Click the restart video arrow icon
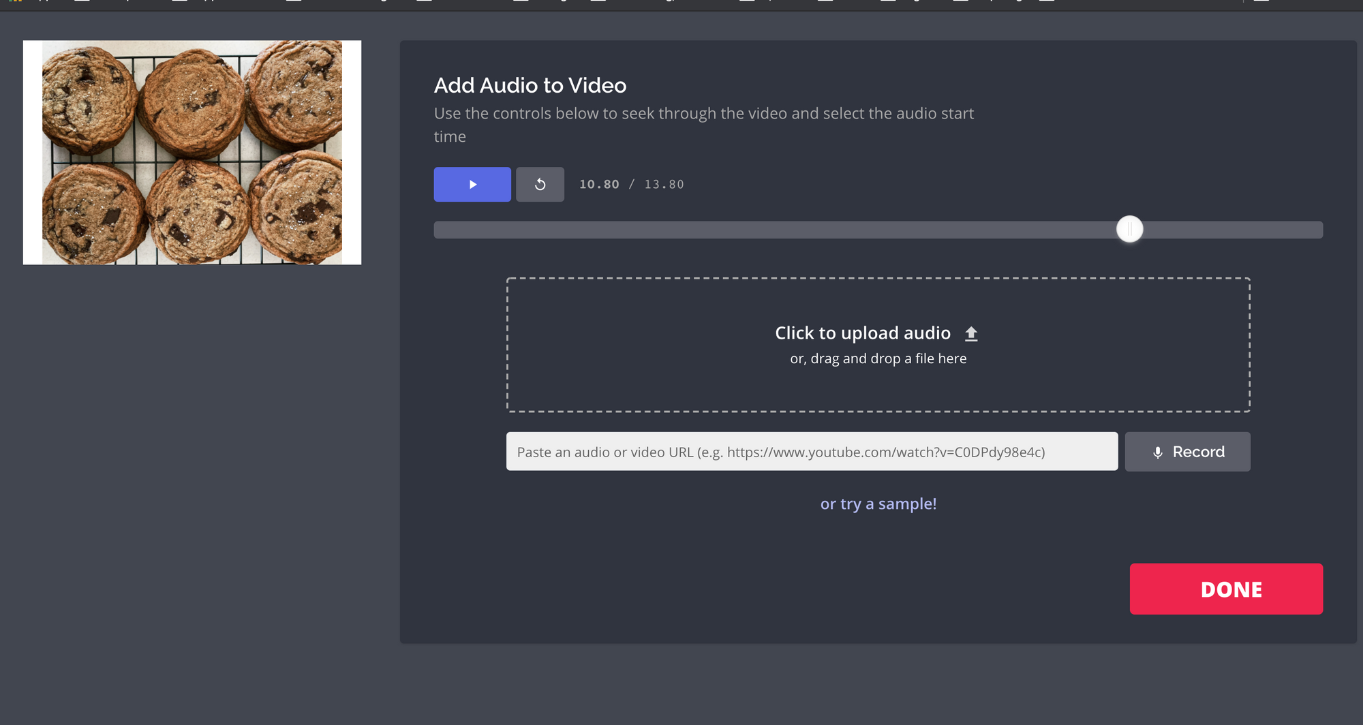The height and width of the screenshot is (725, 1363). (540, 185)
